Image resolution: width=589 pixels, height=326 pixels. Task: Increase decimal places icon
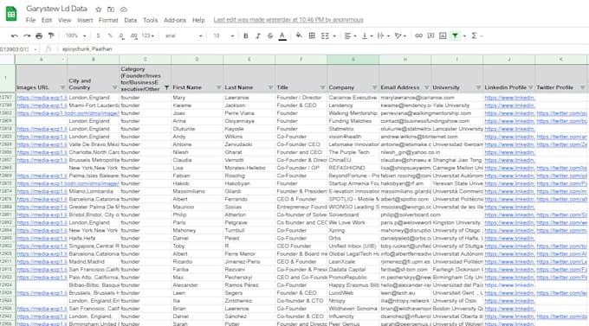tap(133, 35)
